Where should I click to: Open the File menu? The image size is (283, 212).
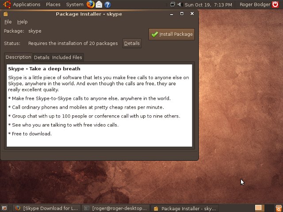(8, 22)
